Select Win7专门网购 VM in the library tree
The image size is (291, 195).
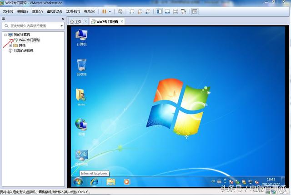click(x=27, y=40)
